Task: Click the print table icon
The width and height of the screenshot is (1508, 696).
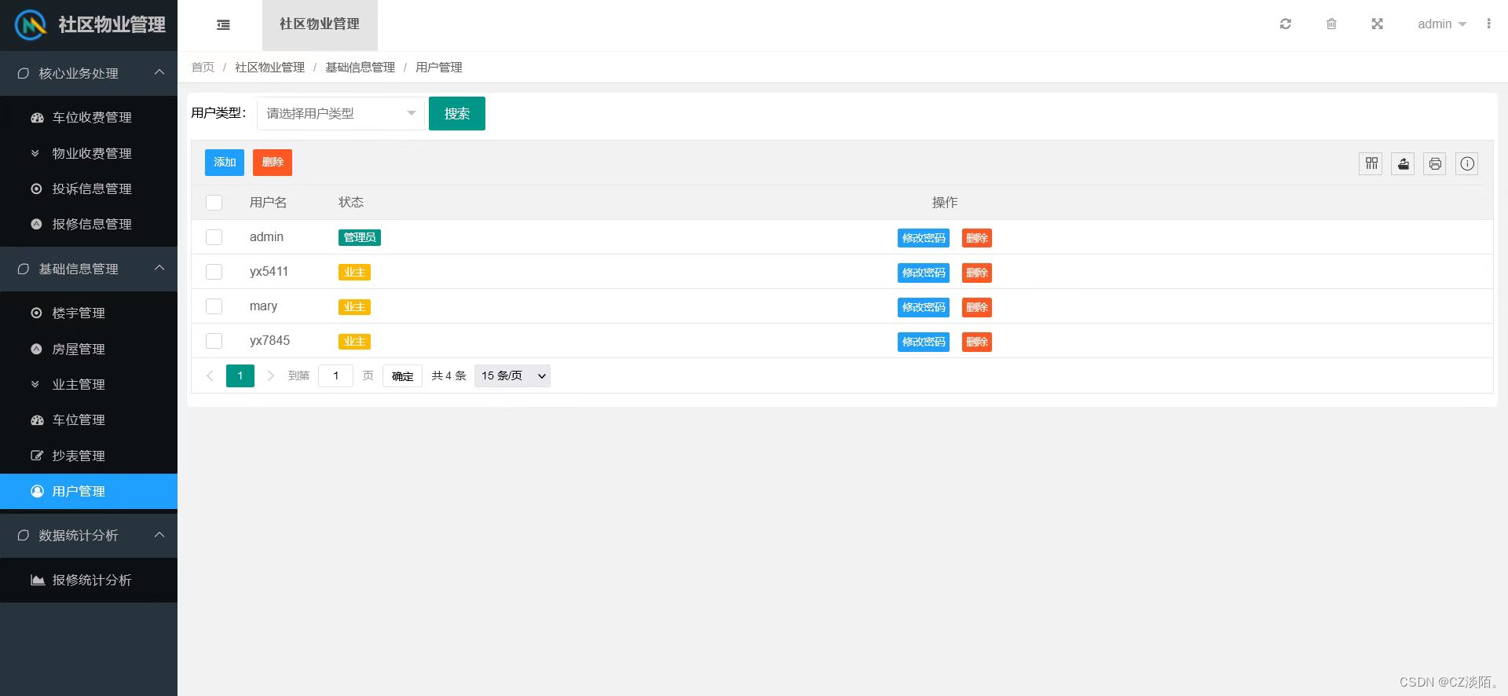Action: click(x=1435, y=163)
